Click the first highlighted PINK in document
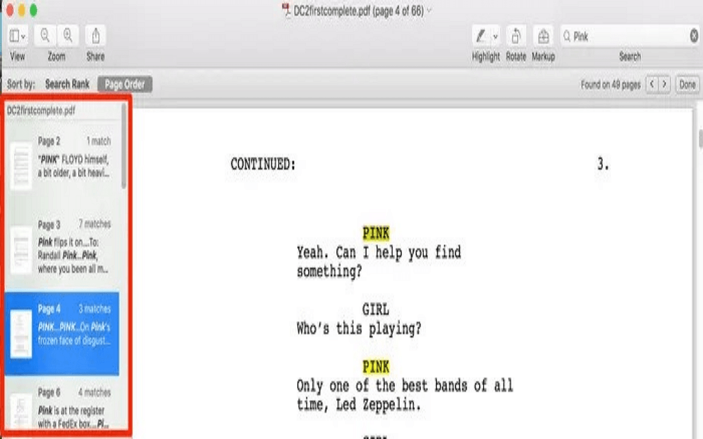Image resolution: width=703 pixels, height=439 pixels. 376,234
